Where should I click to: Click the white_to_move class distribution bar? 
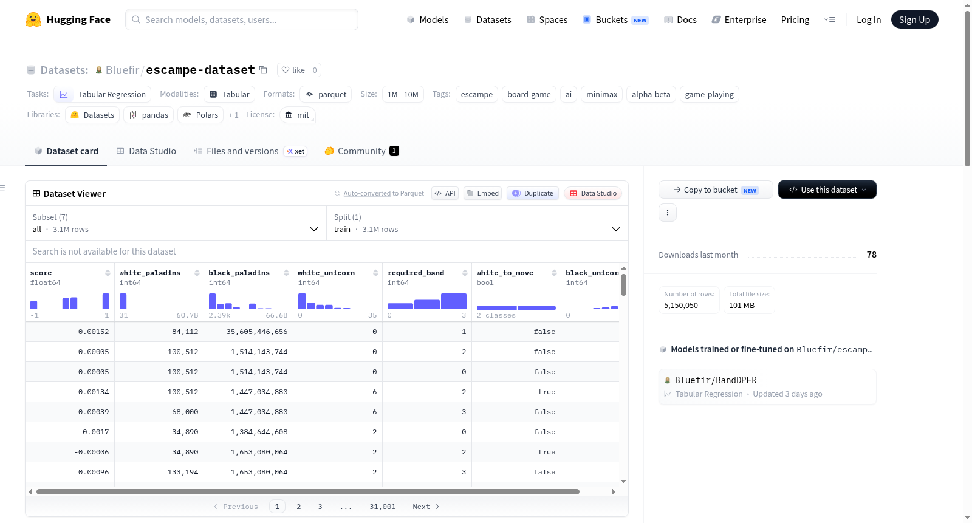point(516,308)
